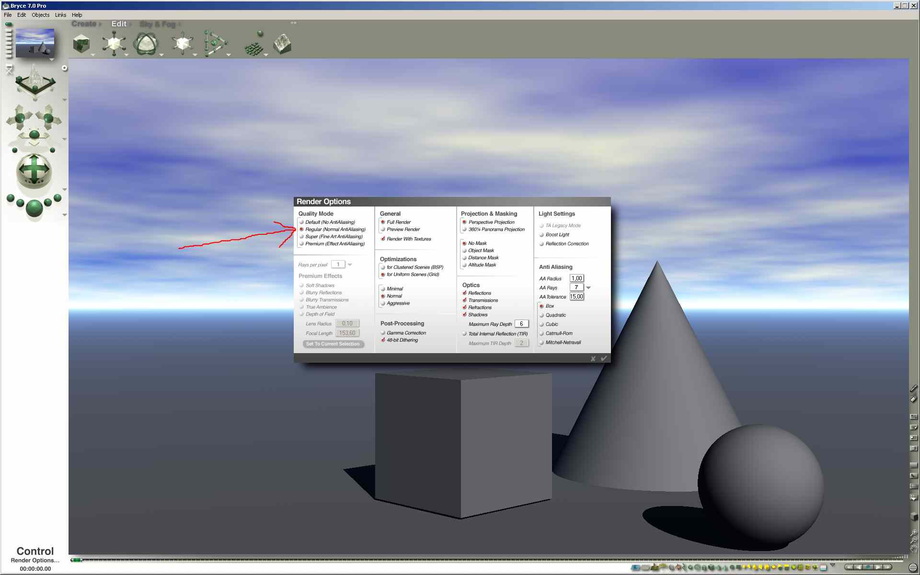Click the Maximum Ray Depth field
This screenshot has height=575, width=920.
point(521,324)
